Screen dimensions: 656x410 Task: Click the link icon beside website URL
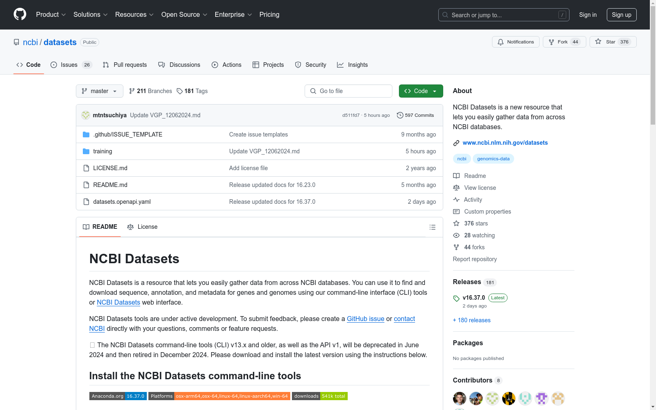456,143
